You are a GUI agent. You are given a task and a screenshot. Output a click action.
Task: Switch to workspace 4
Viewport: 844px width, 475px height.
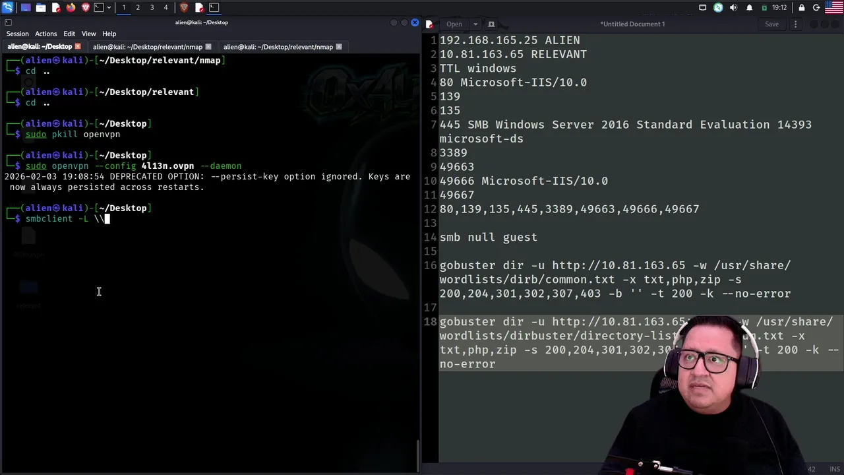click(166, 7)
